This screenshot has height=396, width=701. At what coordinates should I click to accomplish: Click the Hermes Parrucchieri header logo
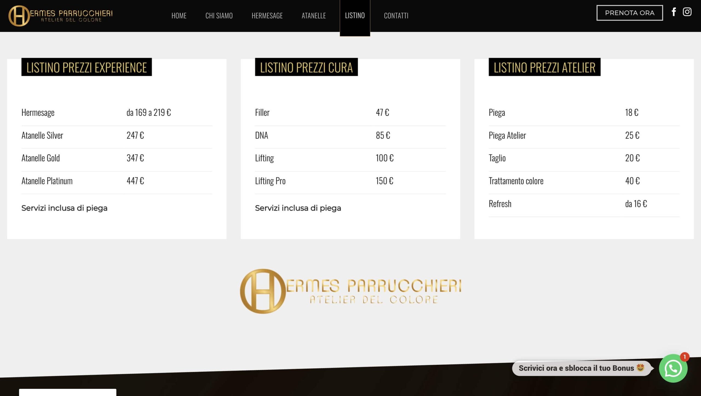pyautogui.click(x=60, y=16)
